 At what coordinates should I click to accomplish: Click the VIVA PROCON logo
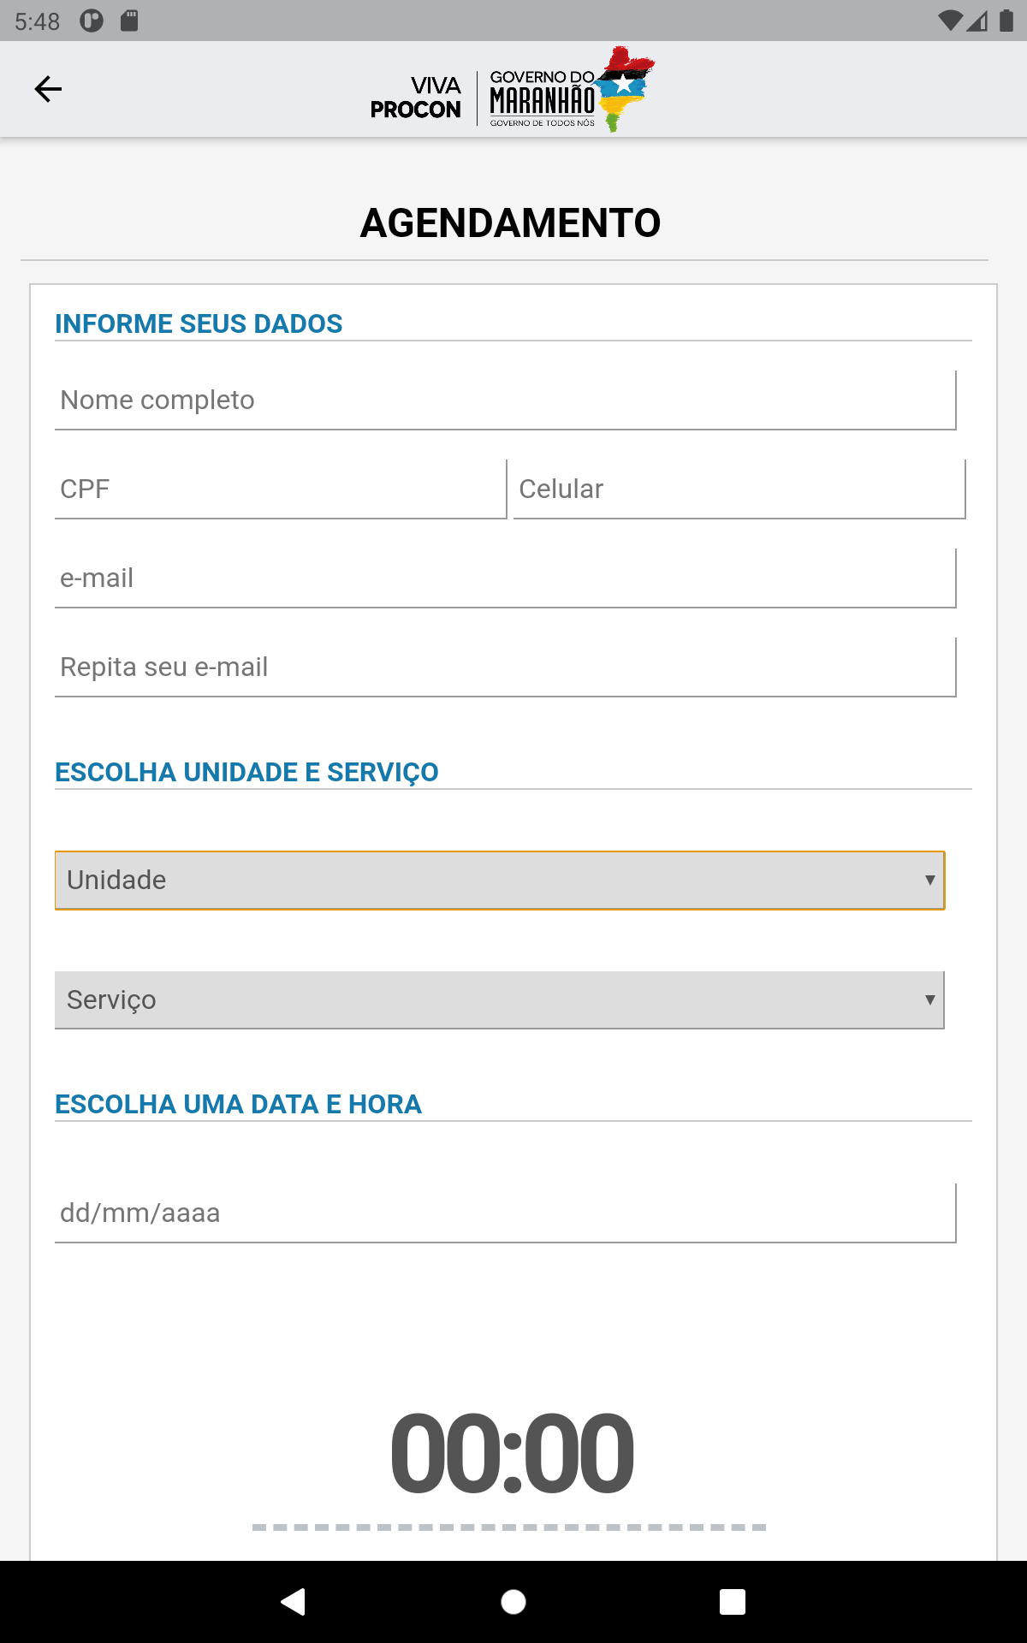[x=417, y=97]
